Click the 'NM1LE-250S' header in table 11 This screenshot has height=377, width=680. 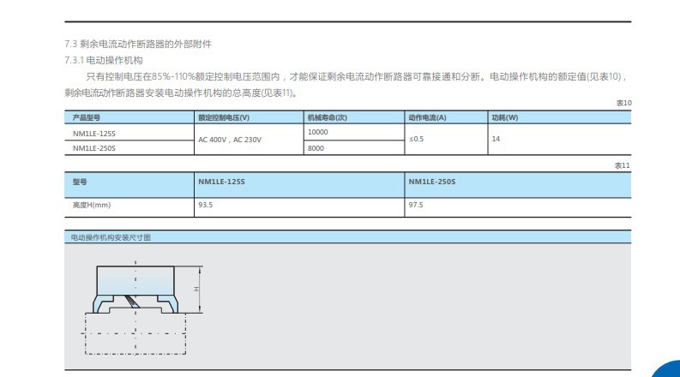[432, 182]
